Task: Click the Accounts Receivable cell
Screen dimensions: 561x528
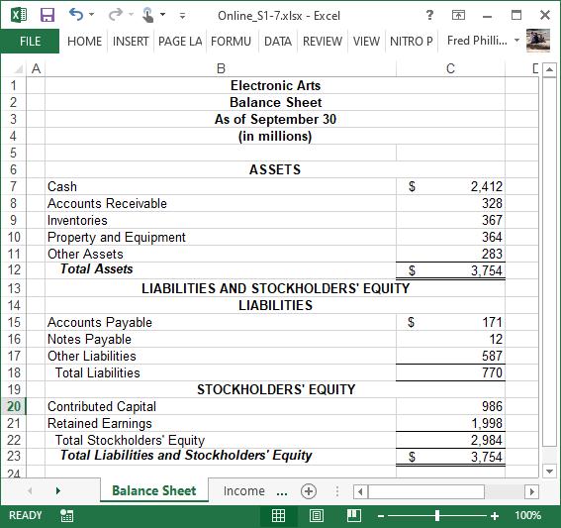Action: click(221, 203)
